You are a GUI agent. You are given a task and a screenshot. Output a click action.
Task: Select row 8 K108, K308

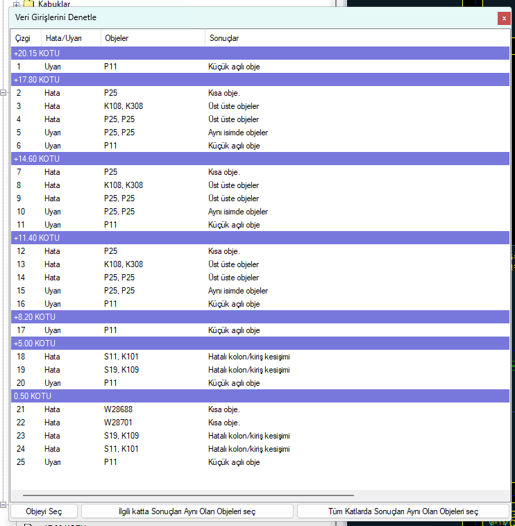click(x=260, y=185)
